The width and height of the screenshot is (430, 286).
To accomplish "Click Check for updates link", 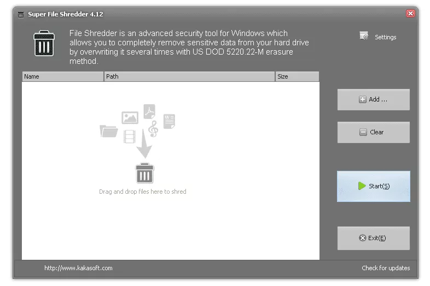I will click(x=385, y=268).
